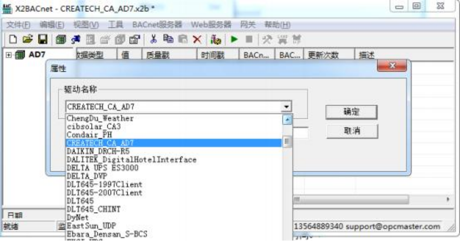Image resolution: width=460 pixels, height=241 pixels.
Task: Click the horizontal scrollbar in the main table
Action: [351, 199]
